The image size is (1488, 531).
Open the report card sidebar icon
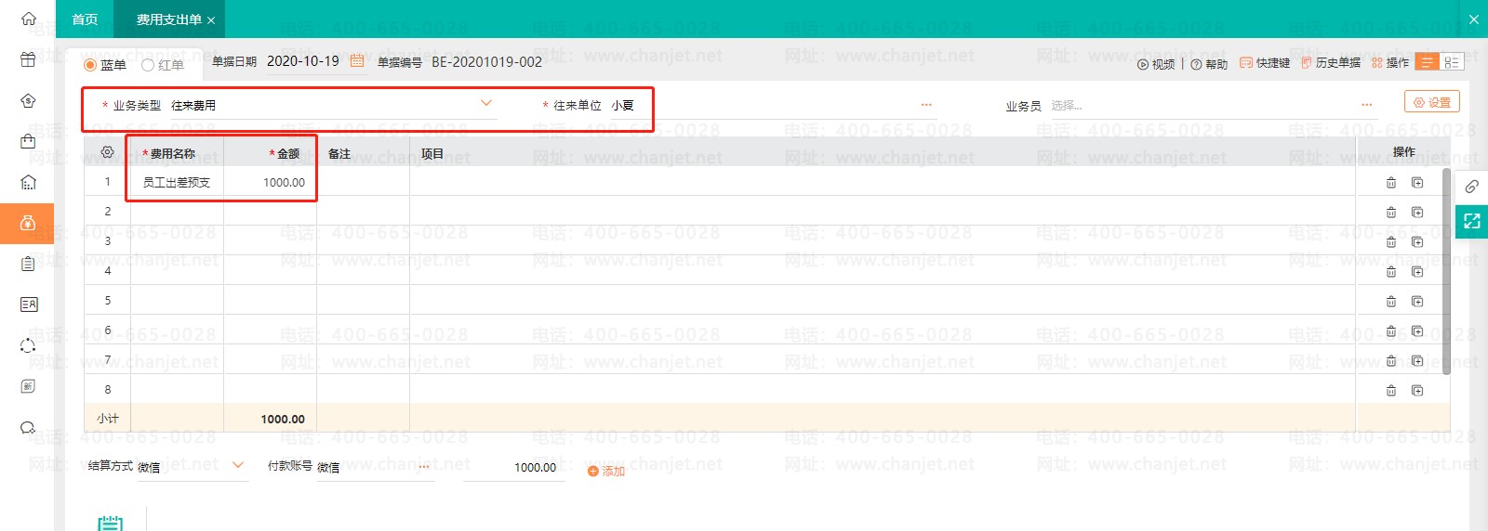[x=28, y=304]
